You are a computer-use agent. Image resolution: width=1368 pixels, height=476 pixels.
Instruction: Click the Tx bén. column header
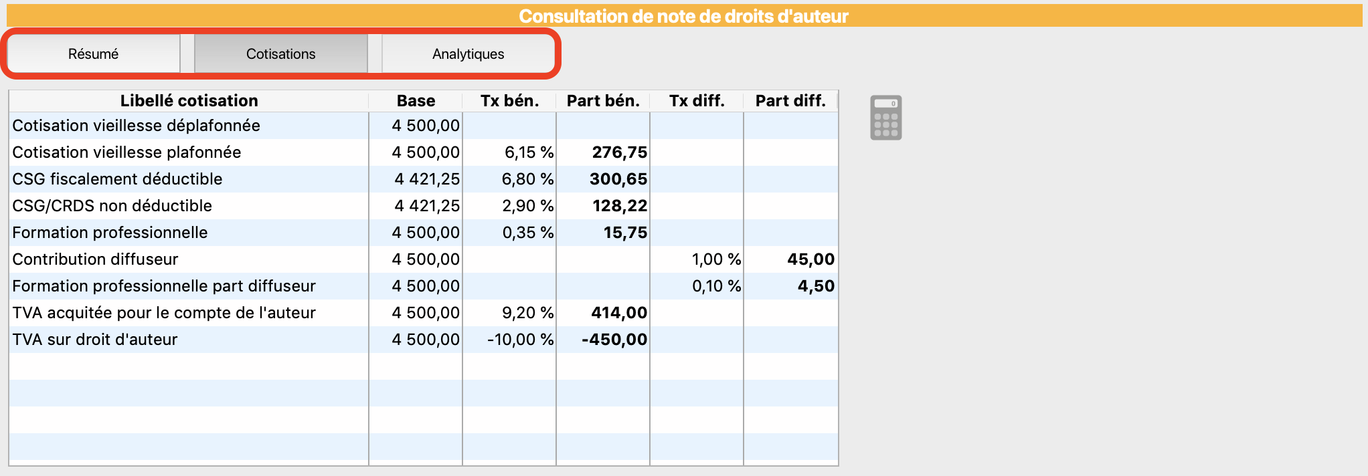click(509, 101)
